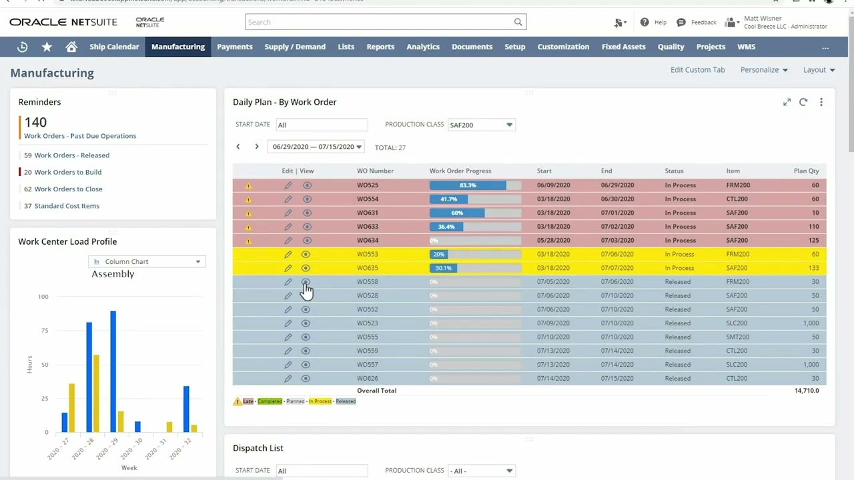
Task: Click the WO Number column header
Action: 375,171
